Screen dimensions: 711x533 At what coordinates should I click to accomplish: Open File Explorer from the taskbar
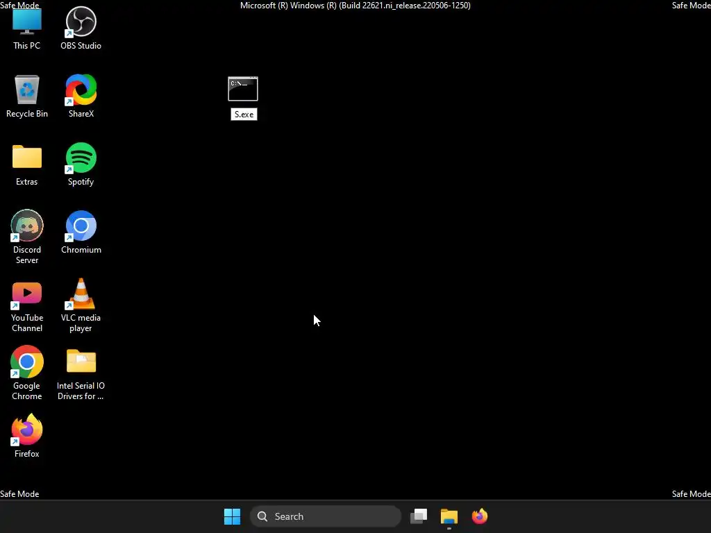click(449, 516)
